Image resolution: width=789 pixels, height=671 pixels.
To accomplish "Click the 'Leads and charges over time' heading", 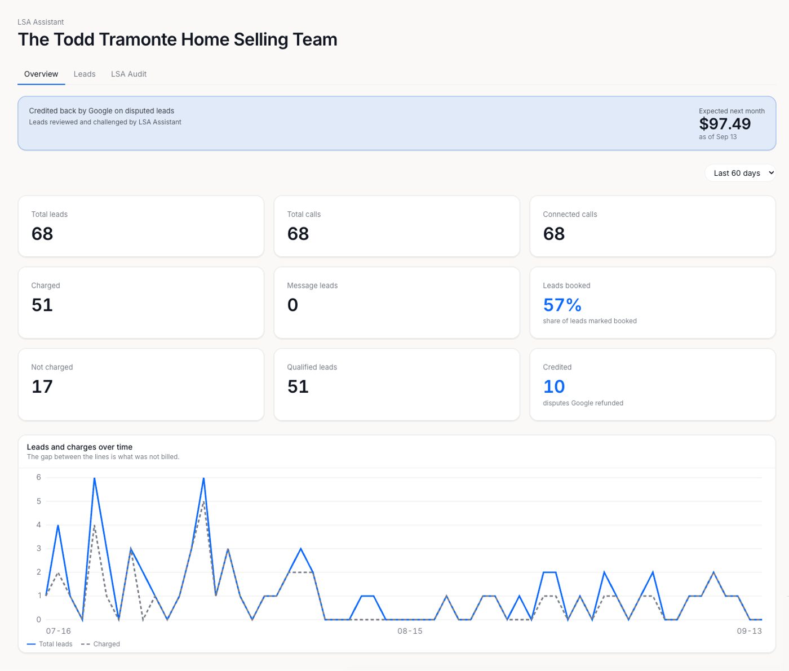I will [79, 447].
